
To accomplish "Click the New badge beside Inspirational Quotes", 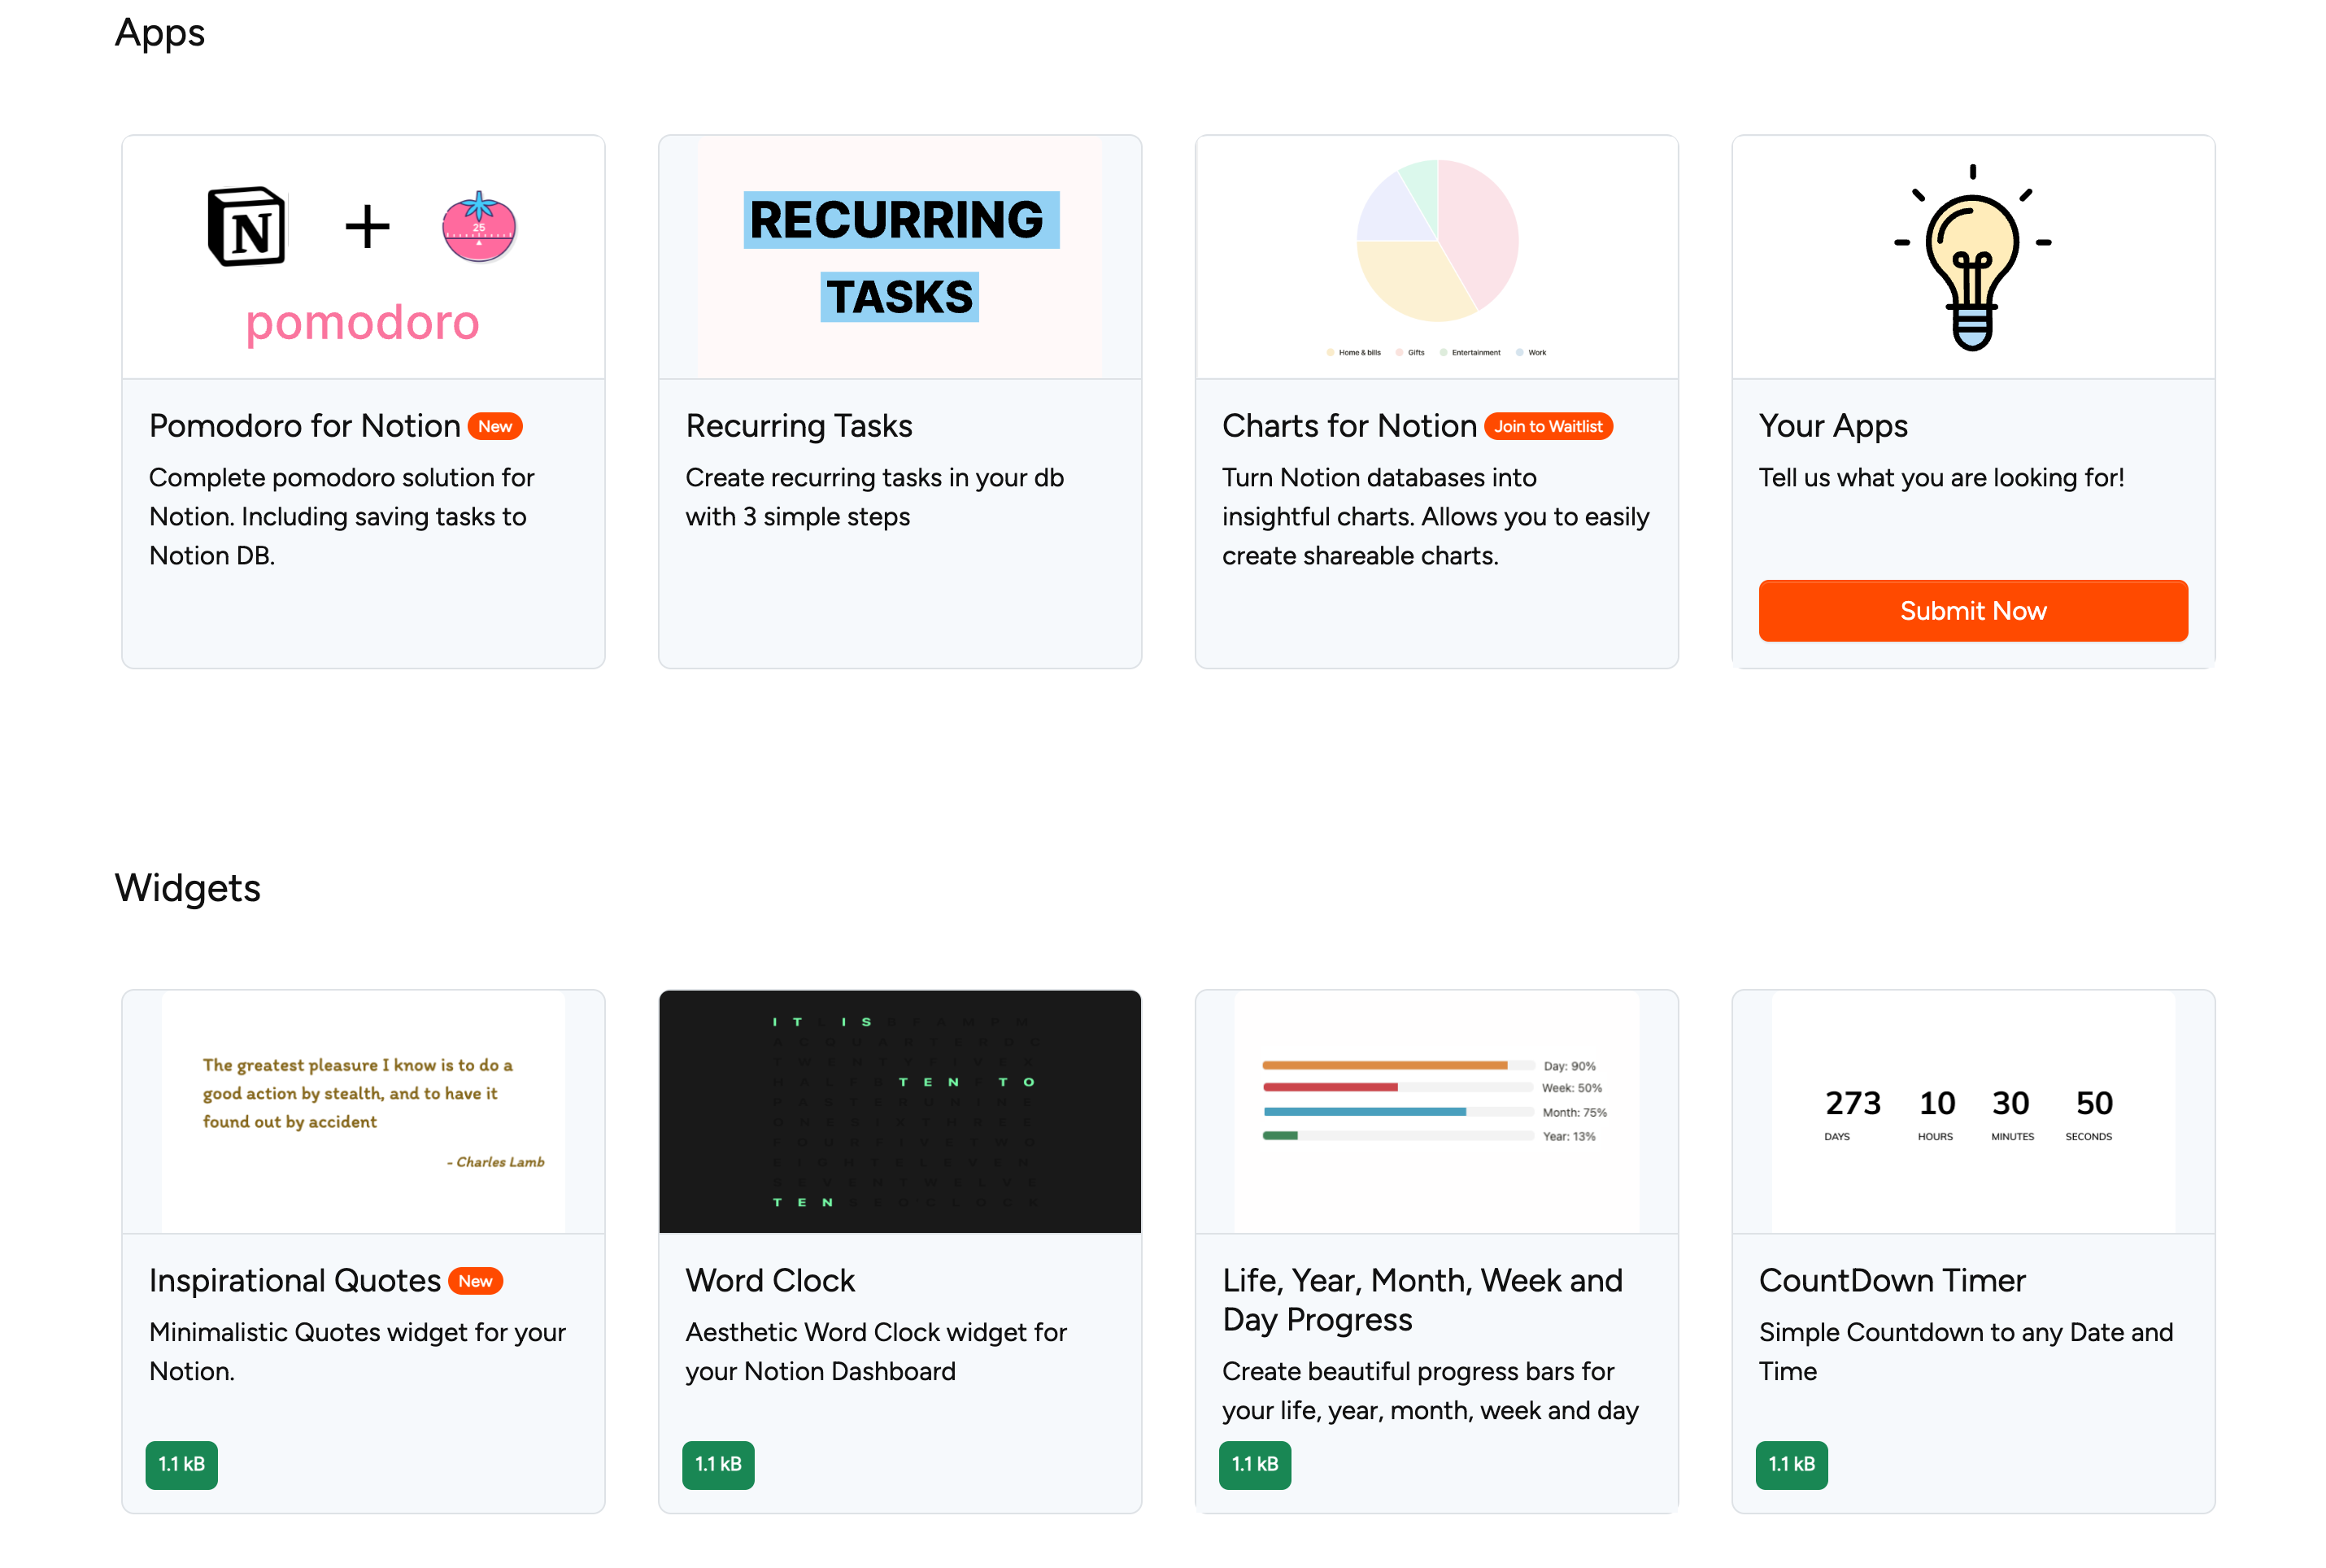I will click(x=475, y=1281).
